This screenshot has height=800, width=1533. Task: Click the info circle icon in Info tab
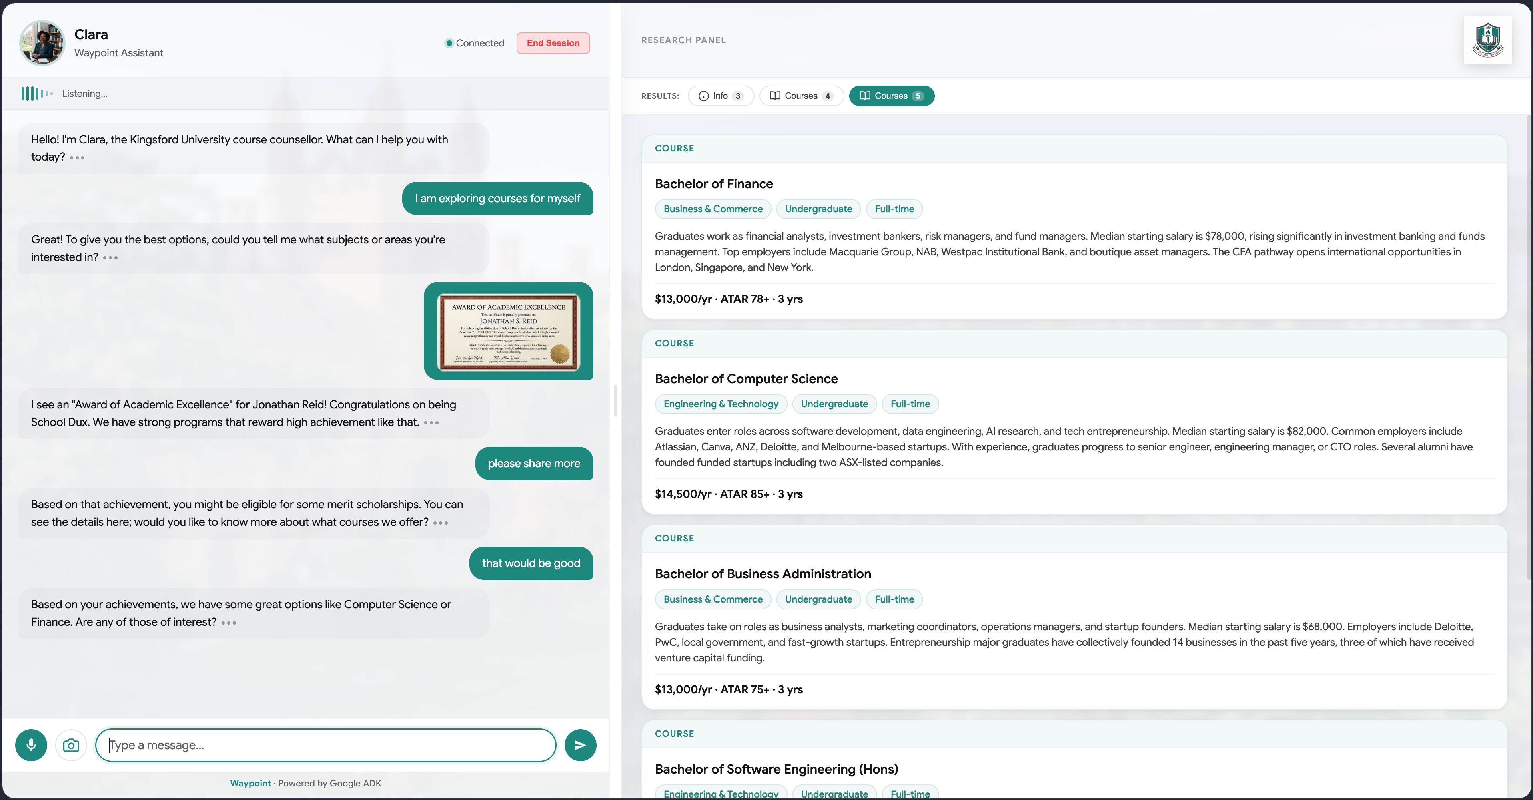coord(703,96)
